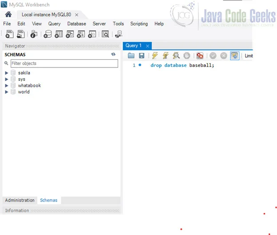This screenshot has height=235, width=277.
Task: Open the Server menu
Action: [x=99, y=23]
